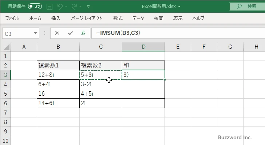Click cell containing 3-2i
The height and width of the screenshot is (145, 265).
pos(101,84)
